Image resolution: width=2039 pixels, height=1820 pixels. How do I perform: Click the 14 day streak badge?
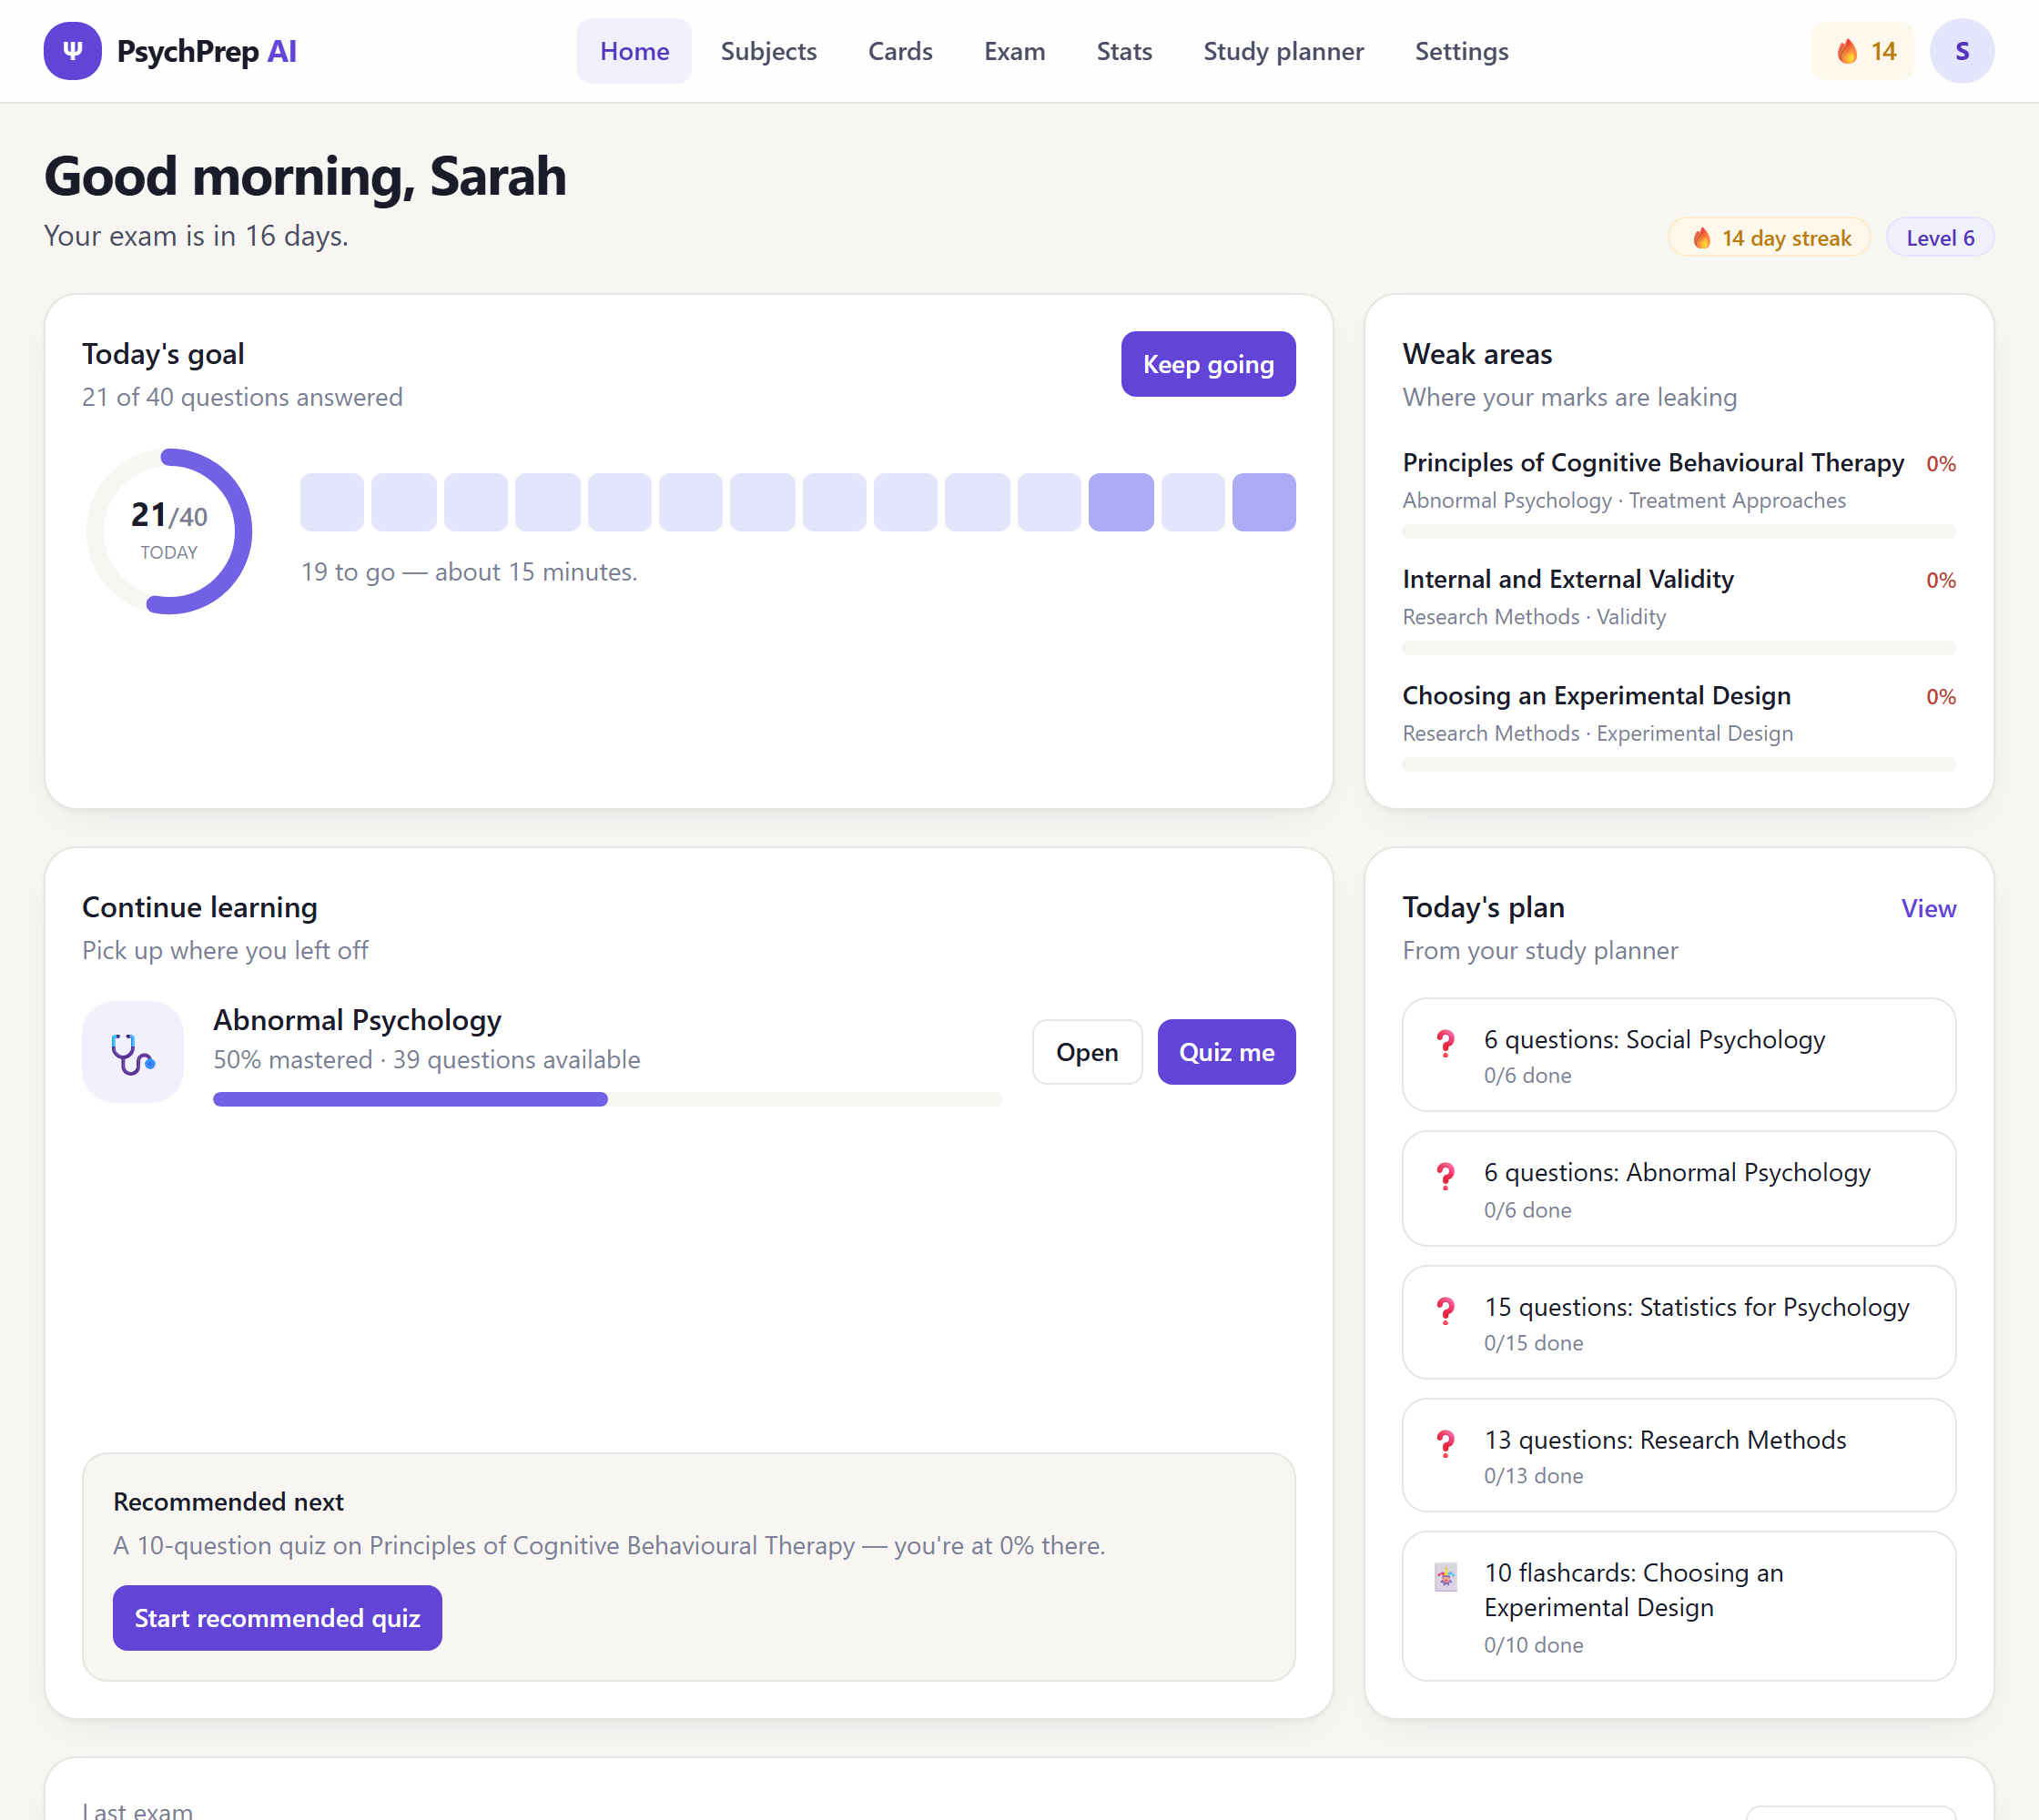(x=1769, y=238)
